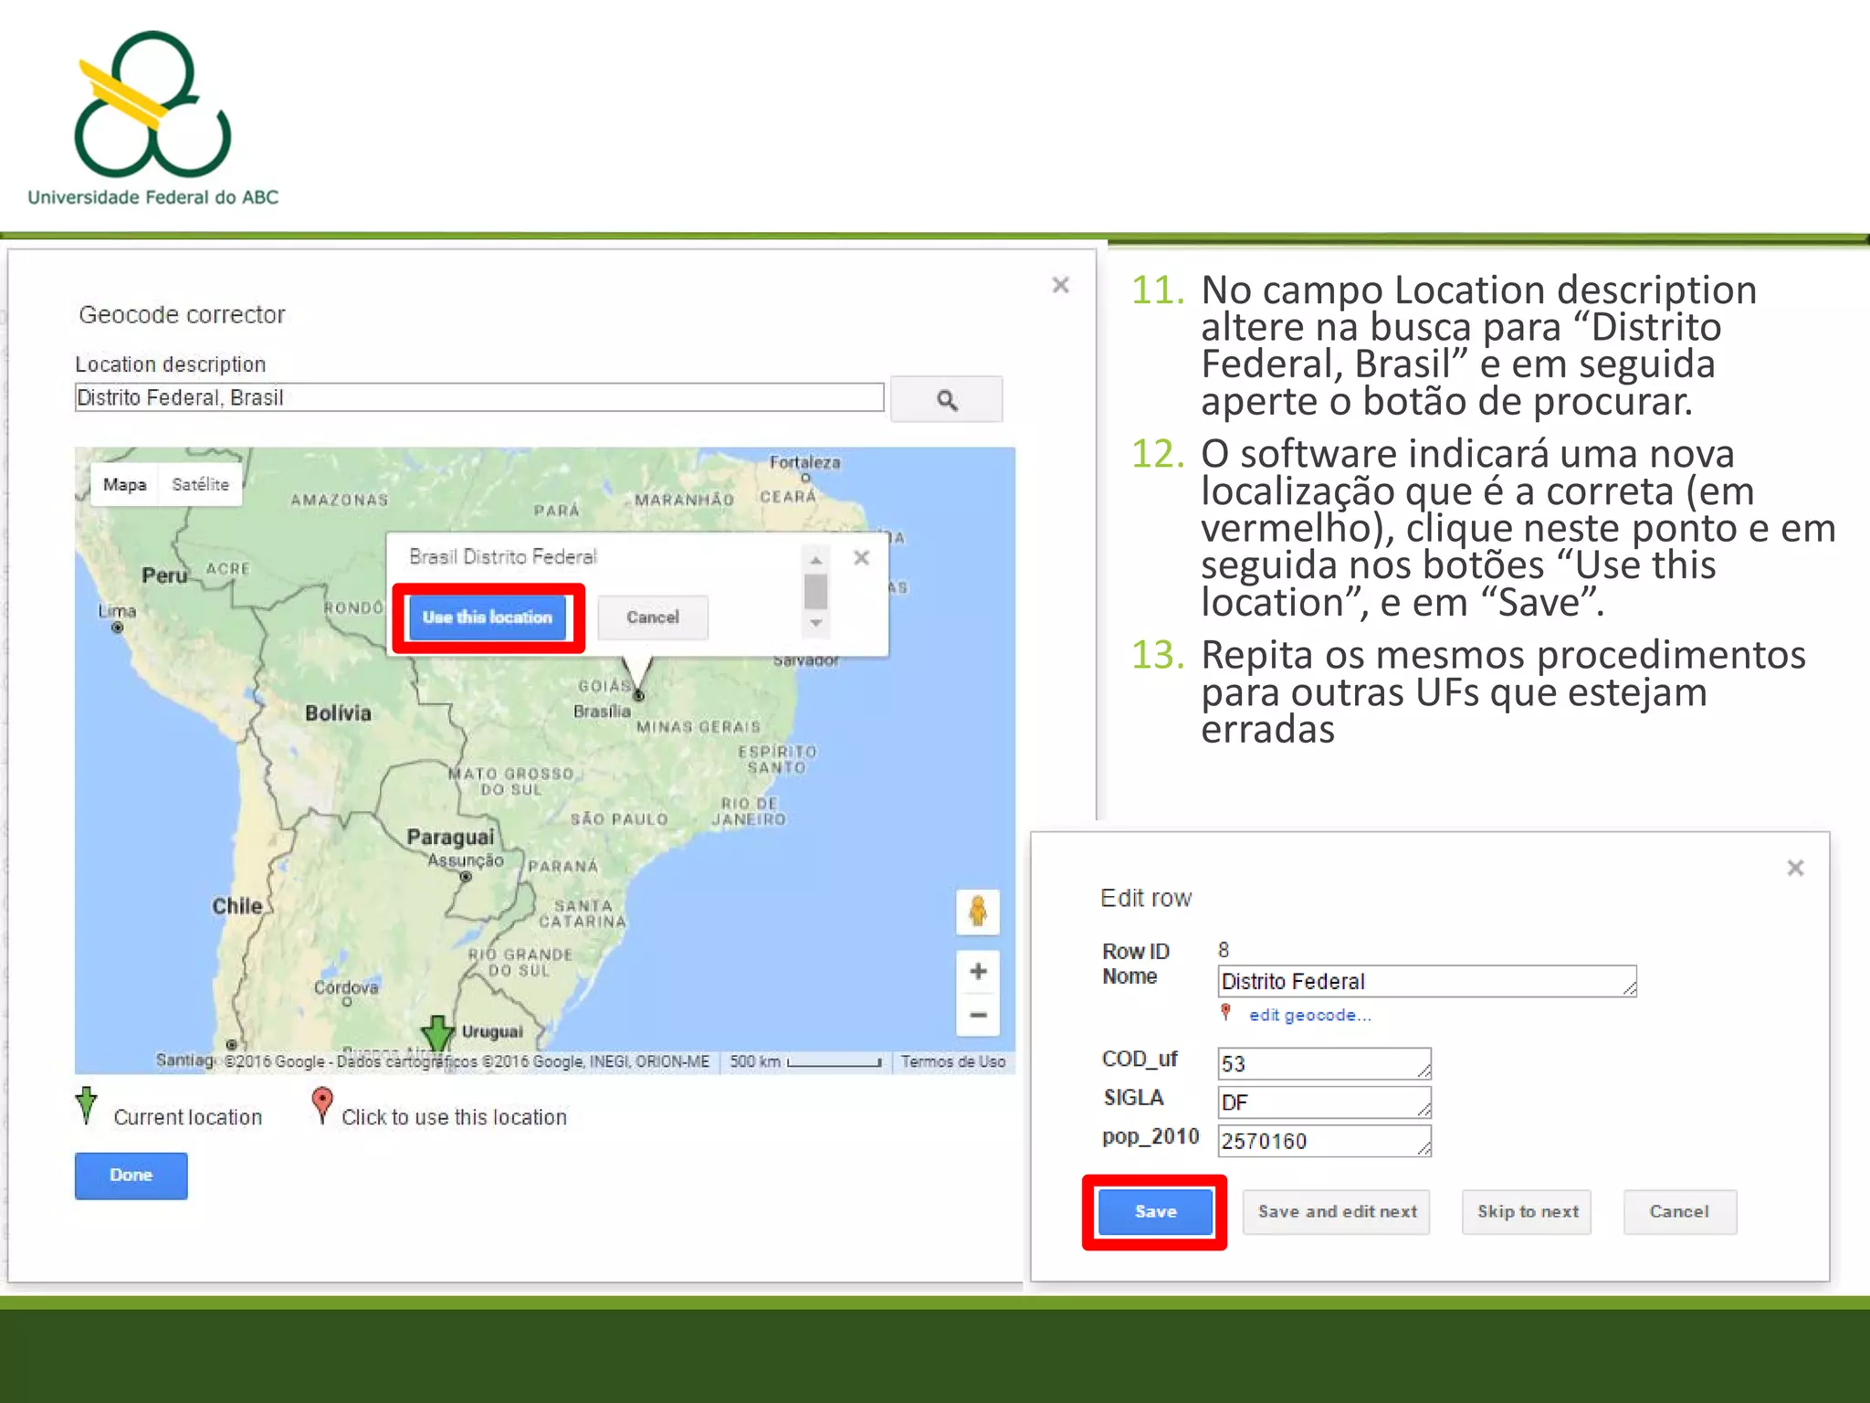Click the Assunção city marker
Image resolution: width=1870 pixels, height=1403 pixels.
pyautogui.click(x=466, y=877)
